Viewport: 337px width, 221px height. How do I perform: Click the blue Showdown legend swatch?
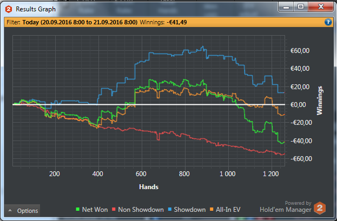pos(169,209)
